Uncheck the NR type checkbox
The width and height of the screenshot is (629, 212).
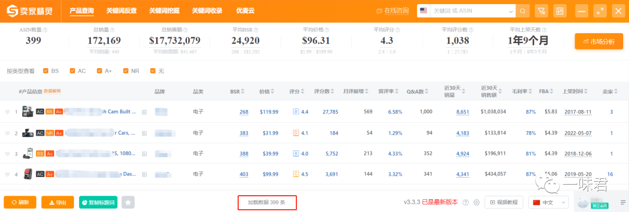pos(126,70)
